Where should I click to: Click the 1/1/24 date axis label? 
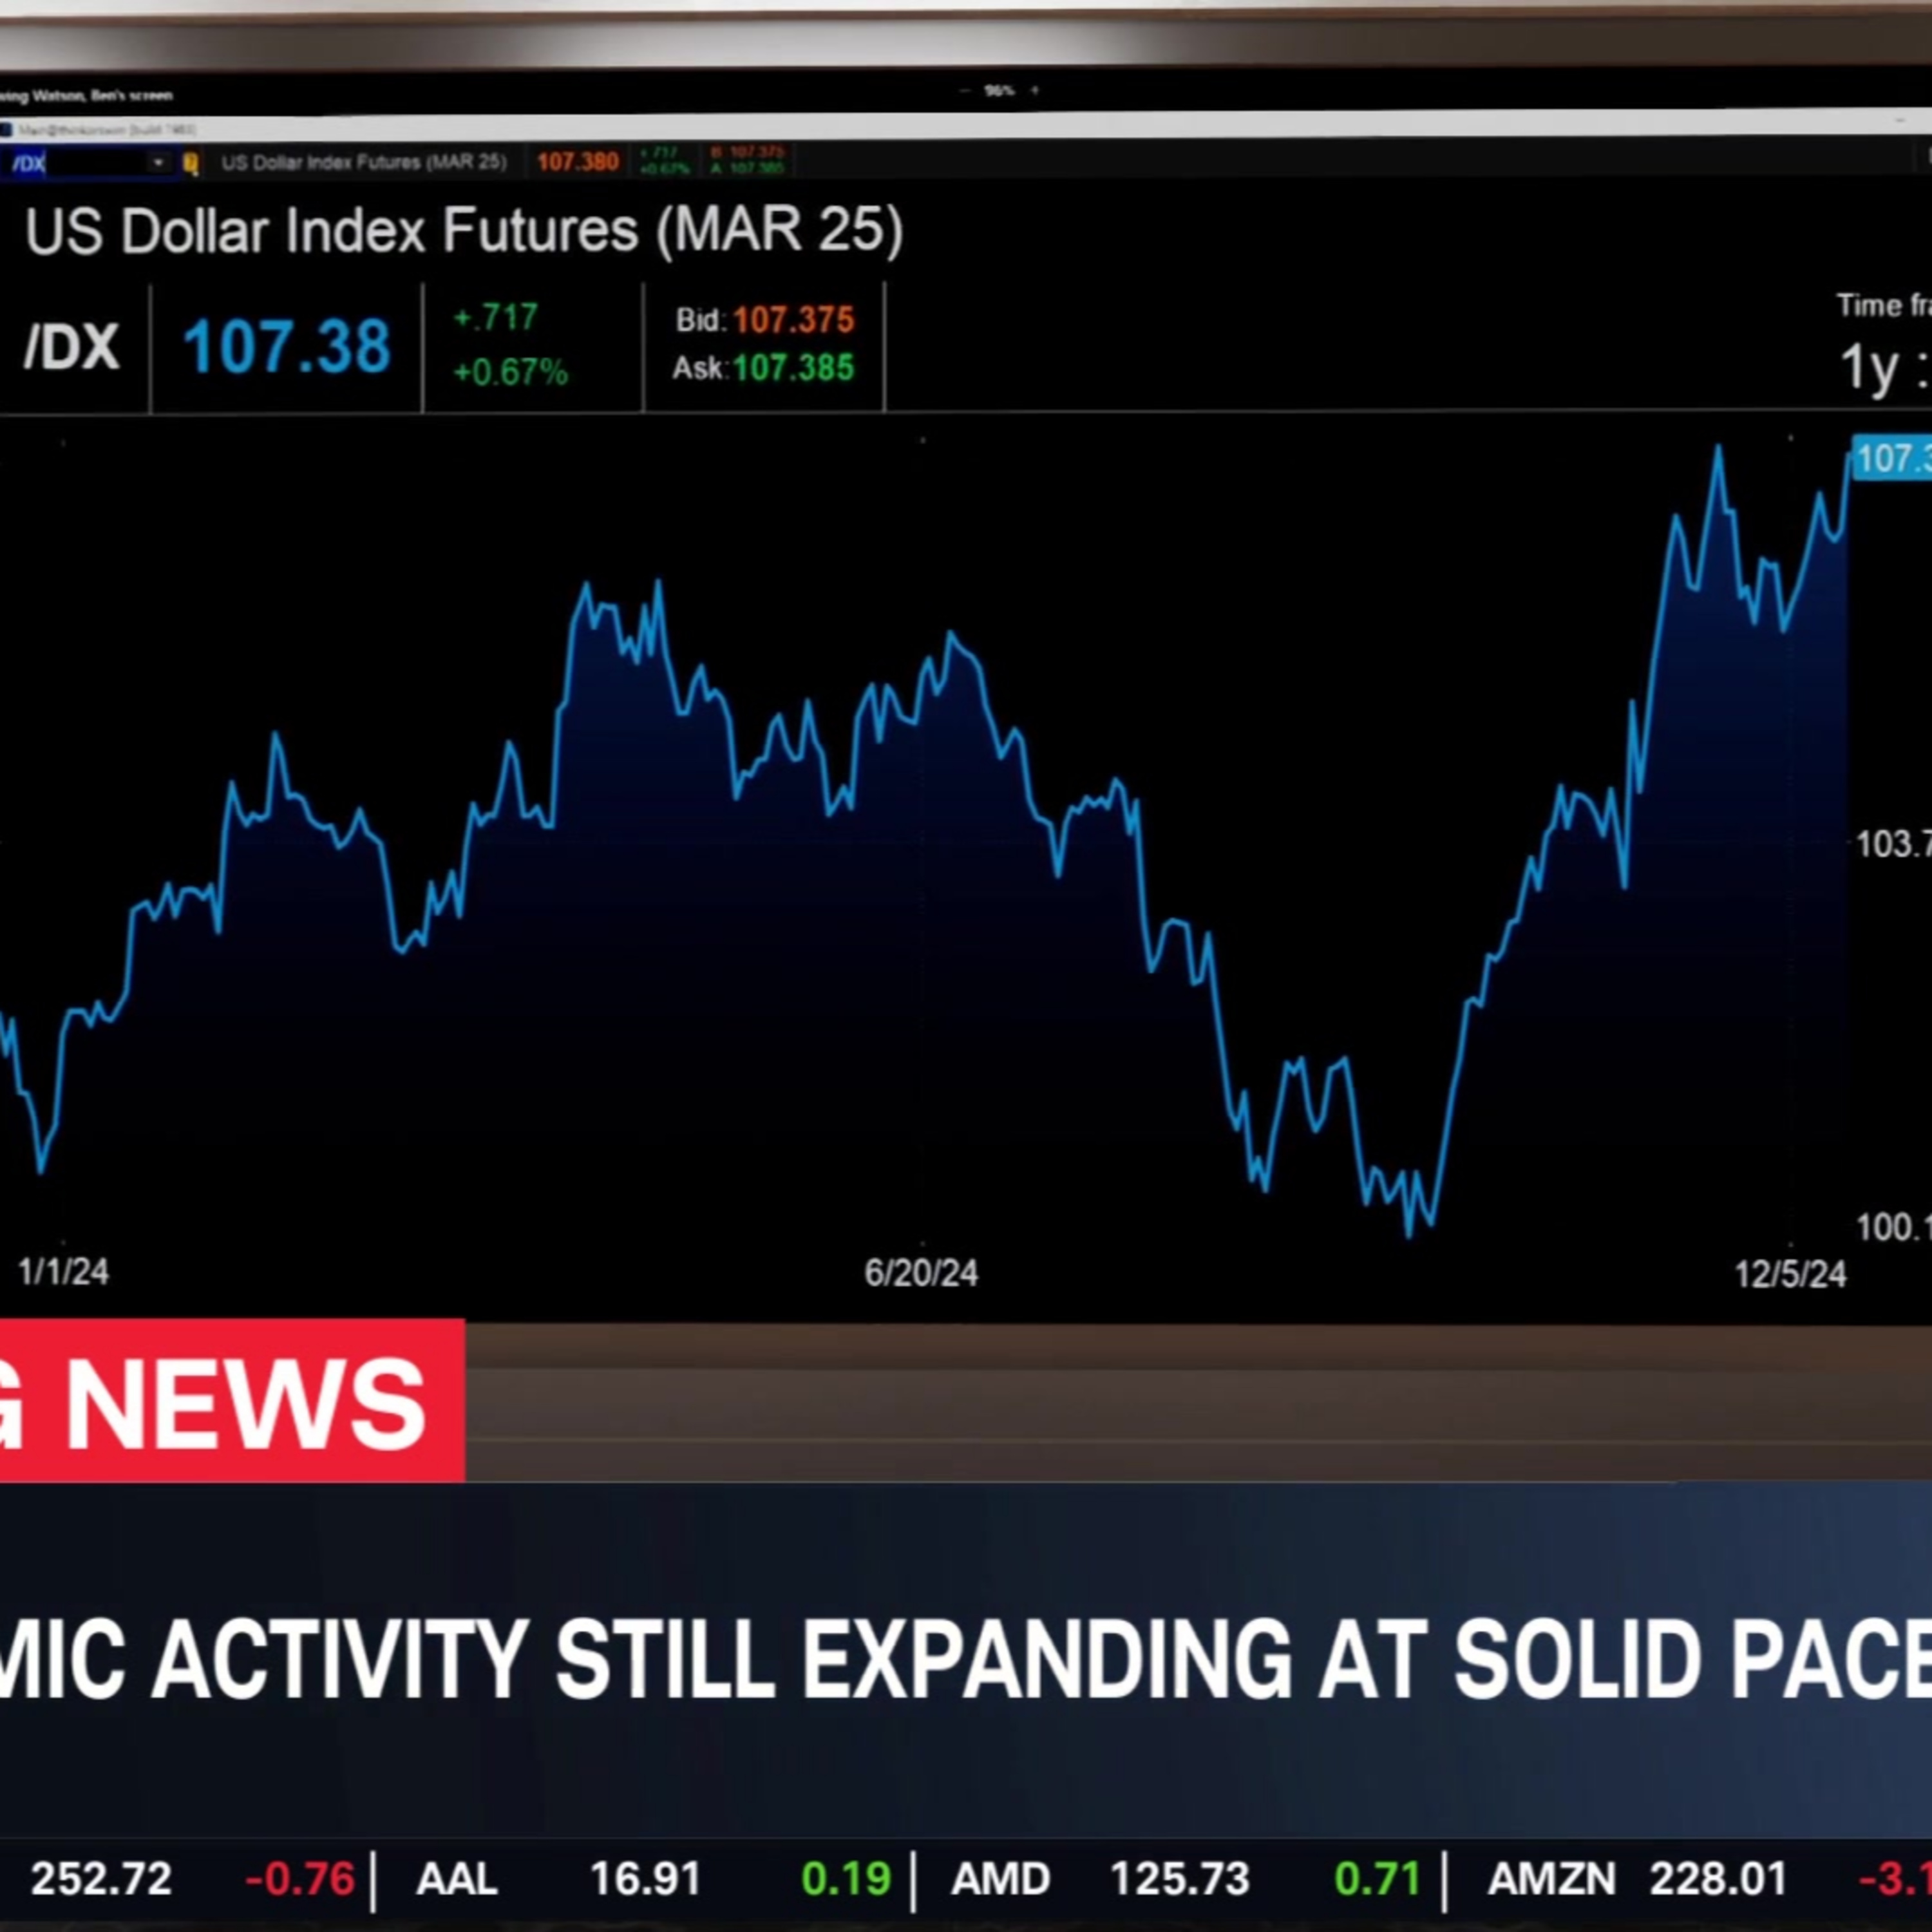[x=63, y=1272]
